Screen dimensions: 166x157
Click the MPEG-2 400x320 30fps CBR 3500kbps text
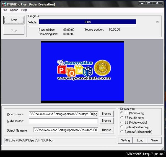(29, 140)
